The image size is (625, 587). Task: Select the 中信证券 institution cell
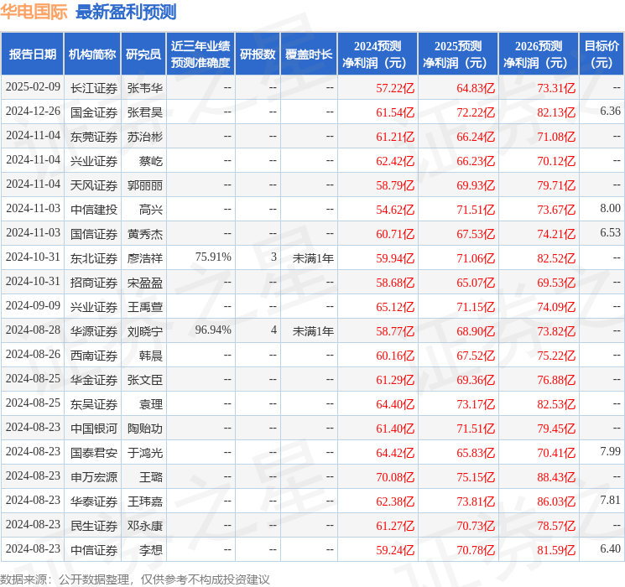click(x=94, y=550)
